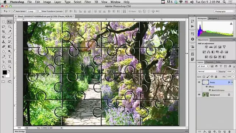
Task: Open the Normal blend mode dropdown
Action: (208, 71)
